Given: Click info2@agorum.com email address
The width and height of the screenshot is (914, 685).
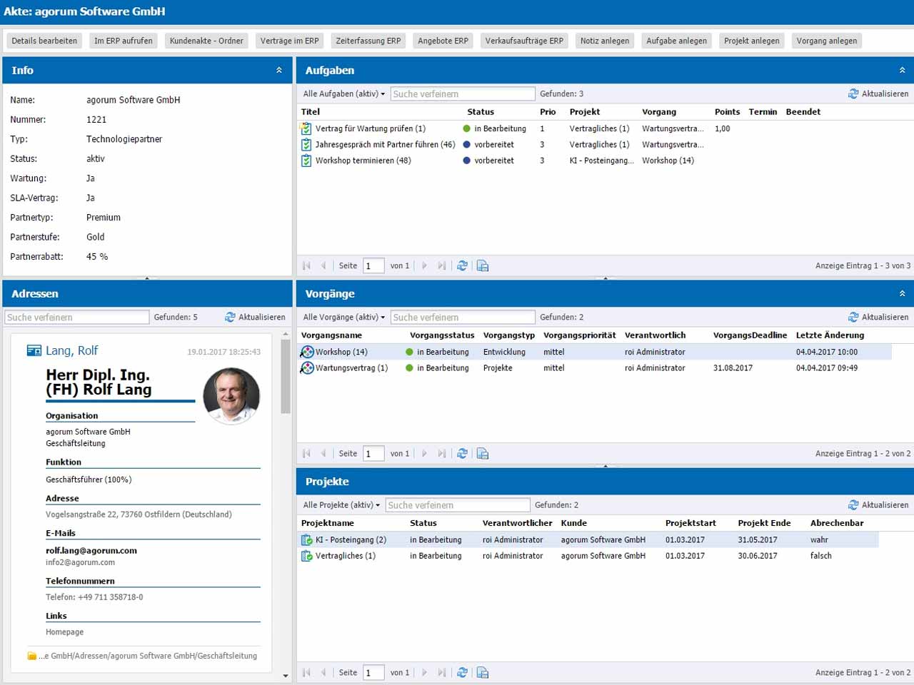Looking at the screenshot, I should (80, 562).
